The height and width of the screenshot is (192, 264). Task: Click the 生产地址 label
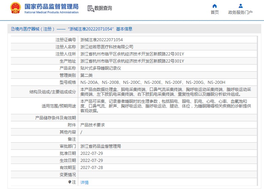68,61
